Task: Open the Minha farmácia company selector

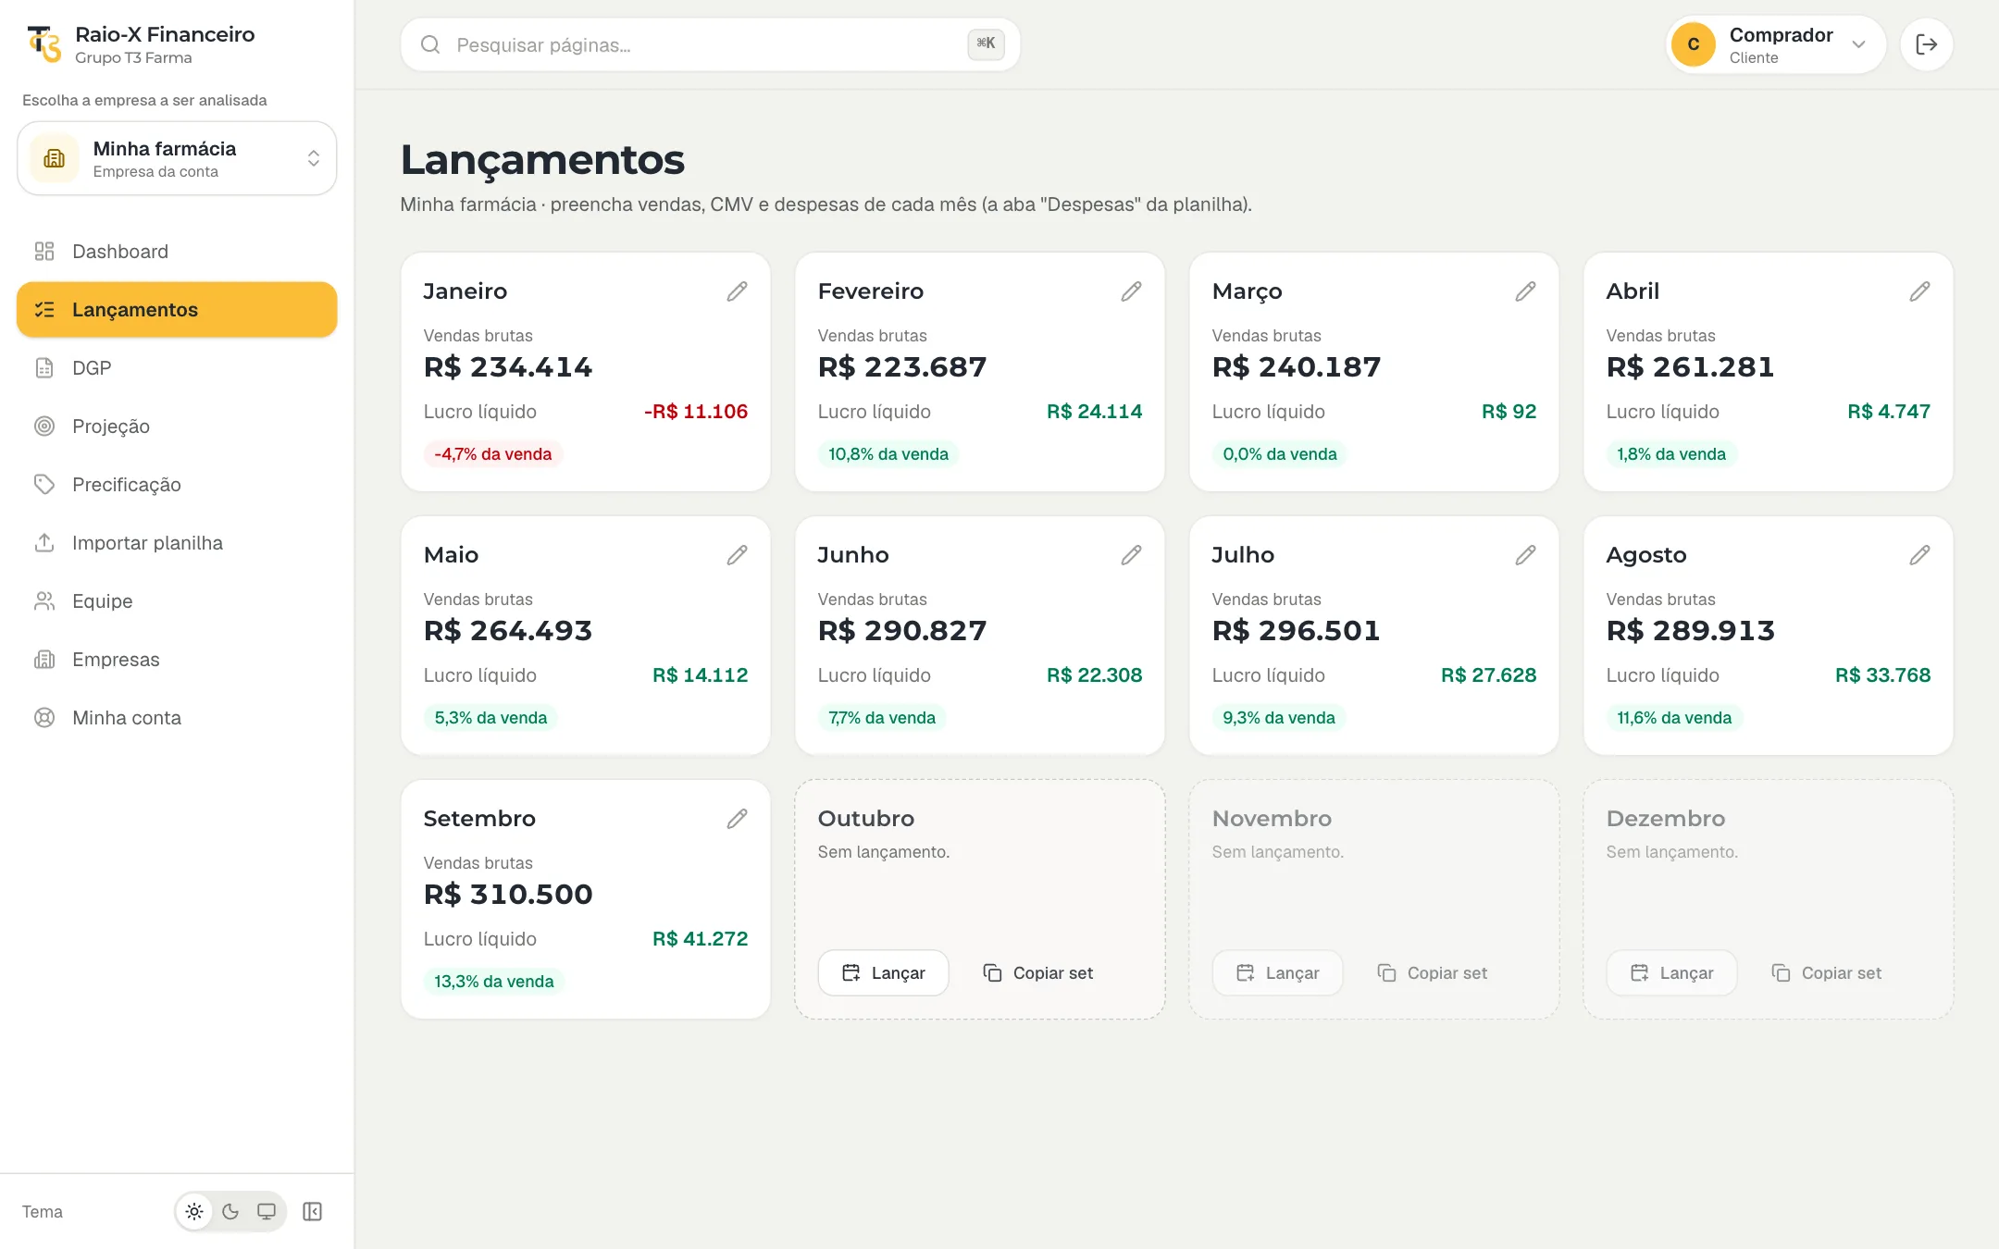Action: (x=177, y=158)
